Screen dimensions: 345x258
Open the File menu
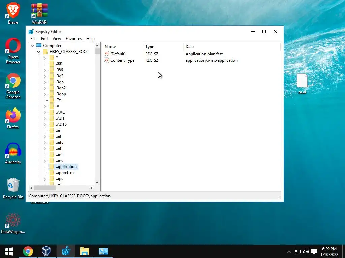(x=33, y=39)
